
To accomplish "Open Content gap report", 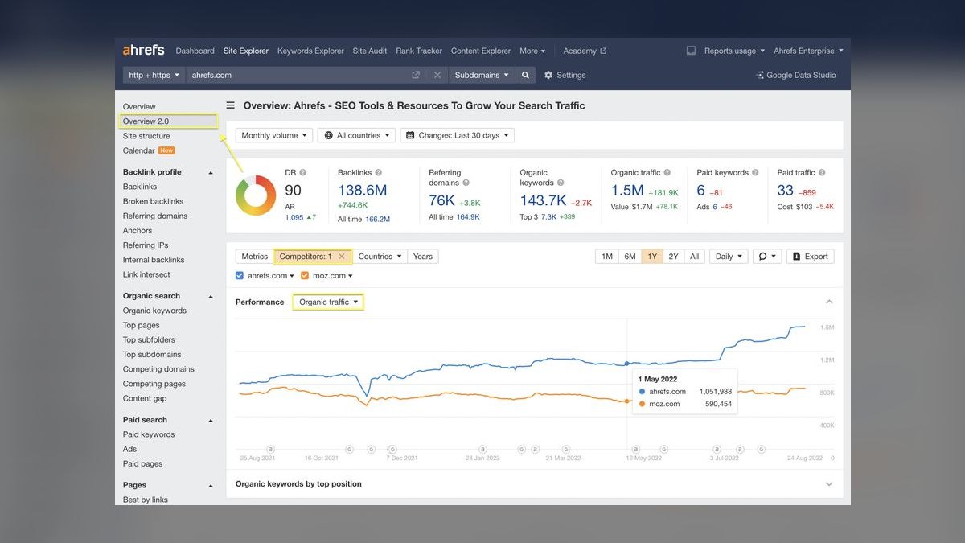I will pos(145,398).
